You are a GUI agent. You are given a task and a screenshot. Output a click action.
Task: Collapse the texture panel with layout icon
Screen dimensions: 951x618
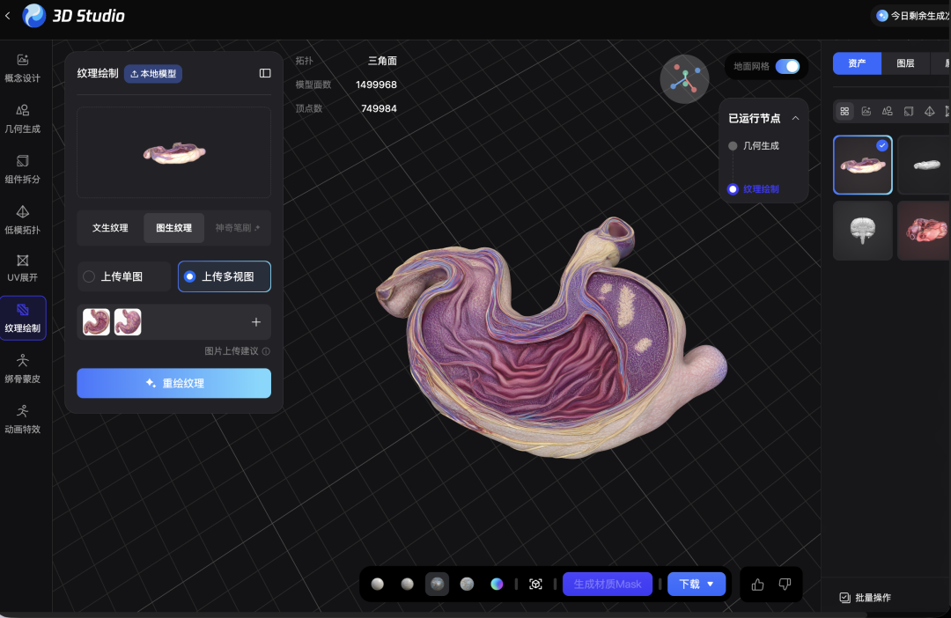tap(265, 73)
